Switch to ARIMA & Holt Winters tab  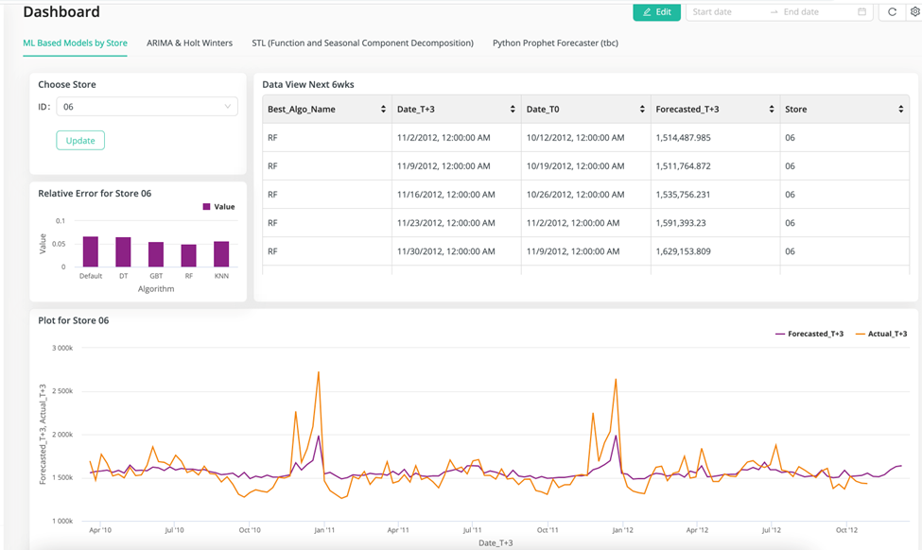pos(189,43)
